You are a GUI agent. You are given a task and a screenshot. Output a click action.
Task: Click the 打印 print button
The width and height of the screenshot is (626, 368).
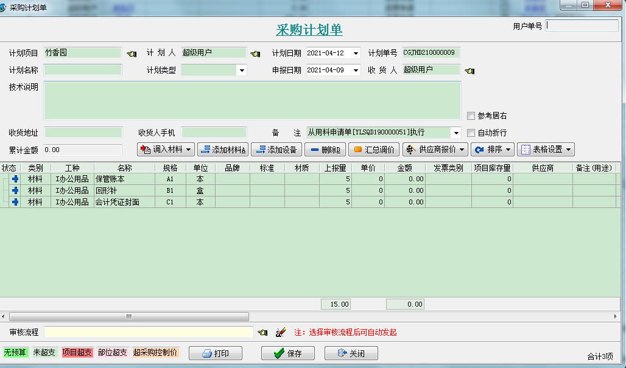(216, 353)
